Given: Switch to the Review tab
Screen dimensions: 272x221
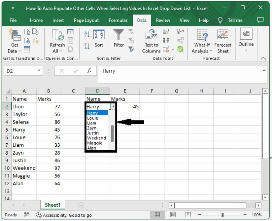Looking at the screenshot, I should click(163, 20).
